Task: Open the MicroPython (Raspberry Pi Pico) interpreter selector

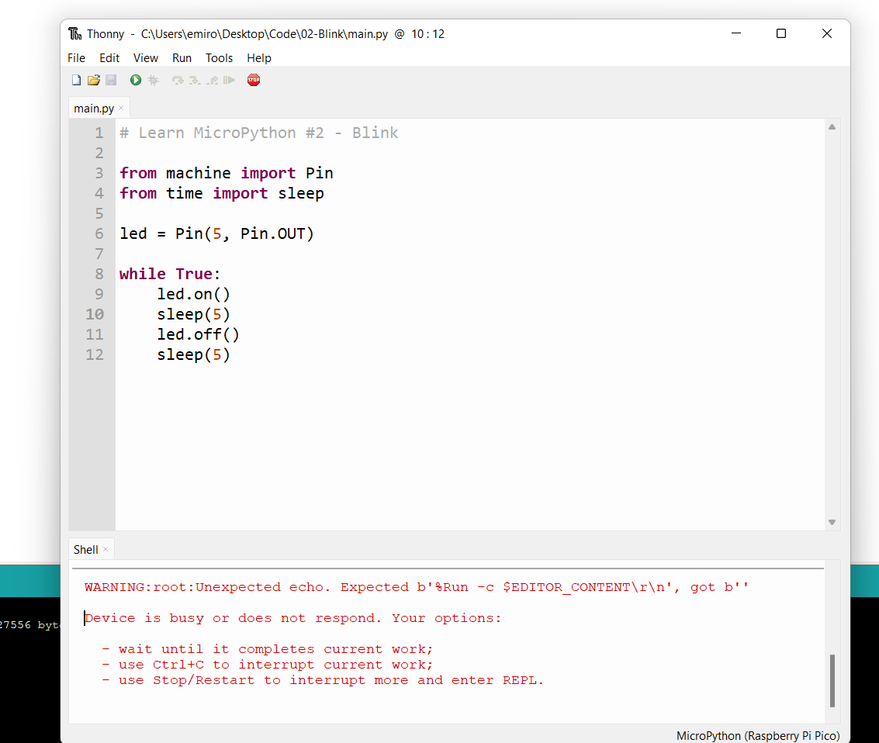Action: [x=757, y=735]
